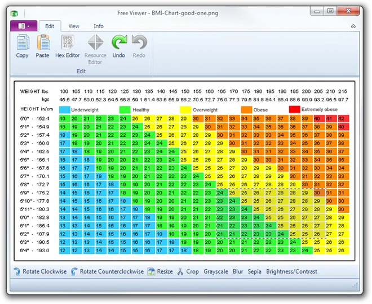Select the Crop scissors tool
The image size is (372, 304).
188,271
